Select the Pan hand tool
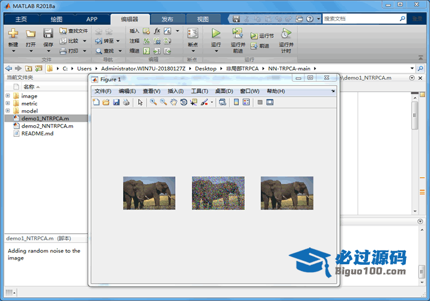Viewport: 430px width, 301px height. 173,102
